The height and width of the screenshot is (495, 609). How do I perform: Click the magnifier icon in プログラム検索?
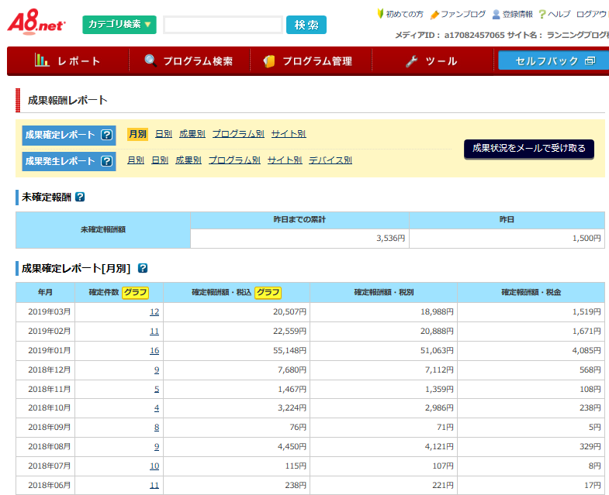coord(151,60)
